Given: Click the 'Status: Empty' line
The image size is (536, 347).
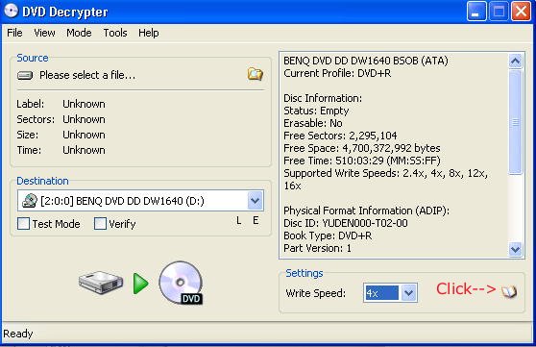Looking at the screenshot, I should click(x=316, y=111).
